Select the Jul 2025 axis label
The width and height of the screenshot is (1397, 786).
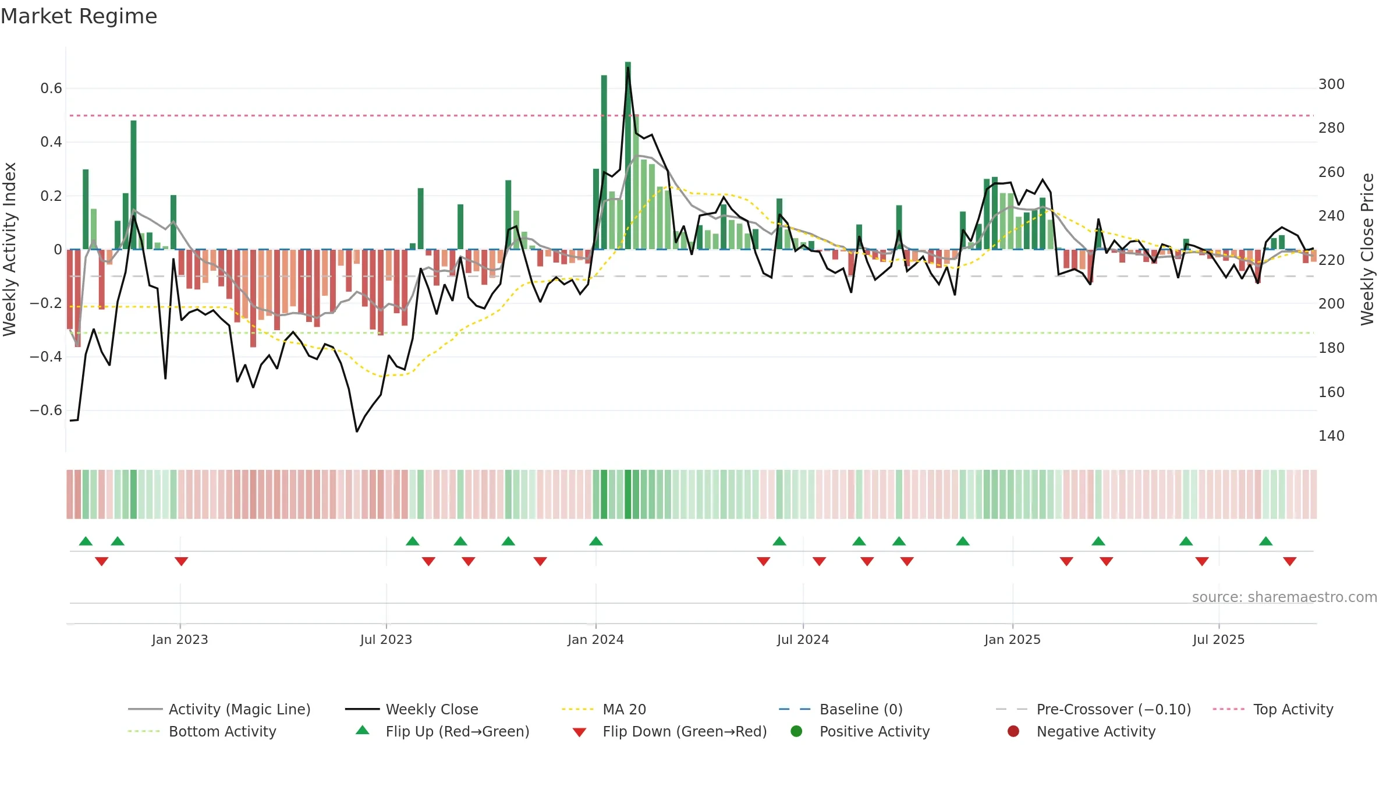[x=1218, y=639]
